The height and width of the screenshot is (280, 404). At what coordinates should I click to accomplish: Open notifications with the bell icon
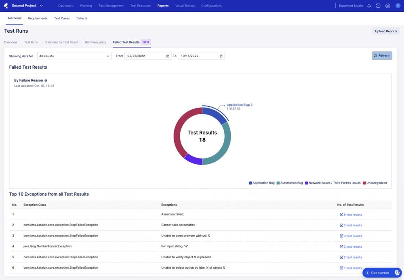click(x=368, y=5)
